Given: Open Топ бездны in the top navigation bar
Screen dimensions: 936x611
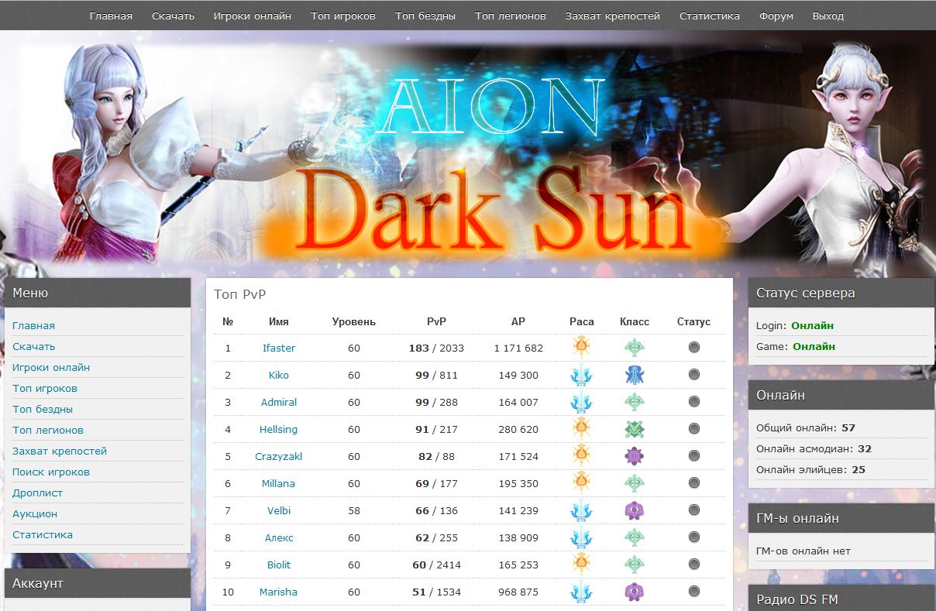Looking at the screenshot, I should (425, 15).
